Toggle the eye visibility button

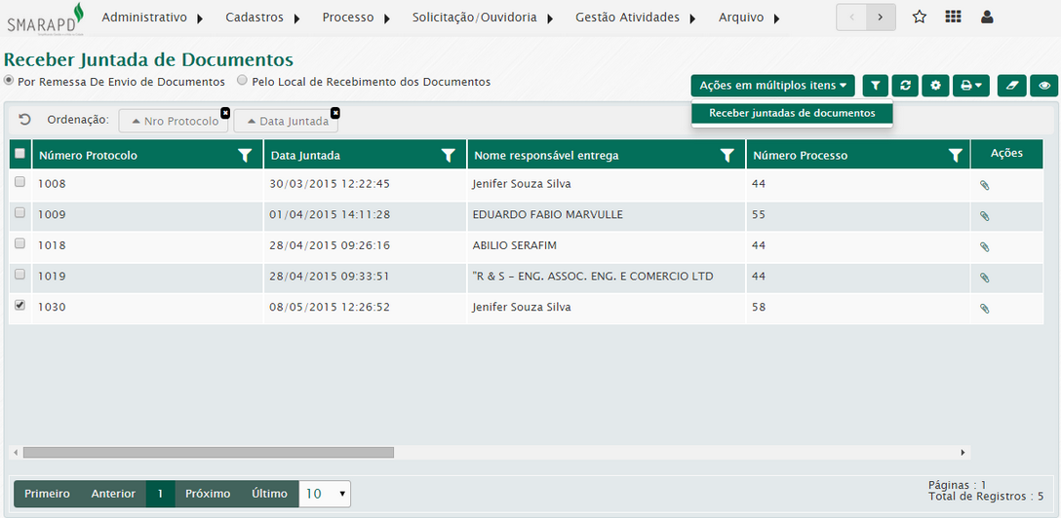[1044, 86]
